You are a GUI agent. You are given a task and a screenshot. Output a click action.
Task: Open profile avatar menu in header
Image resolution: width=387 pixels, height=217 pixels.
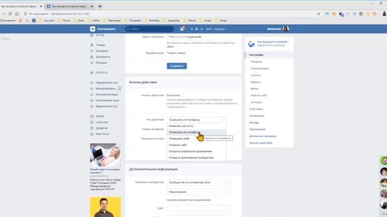[286, 29]
